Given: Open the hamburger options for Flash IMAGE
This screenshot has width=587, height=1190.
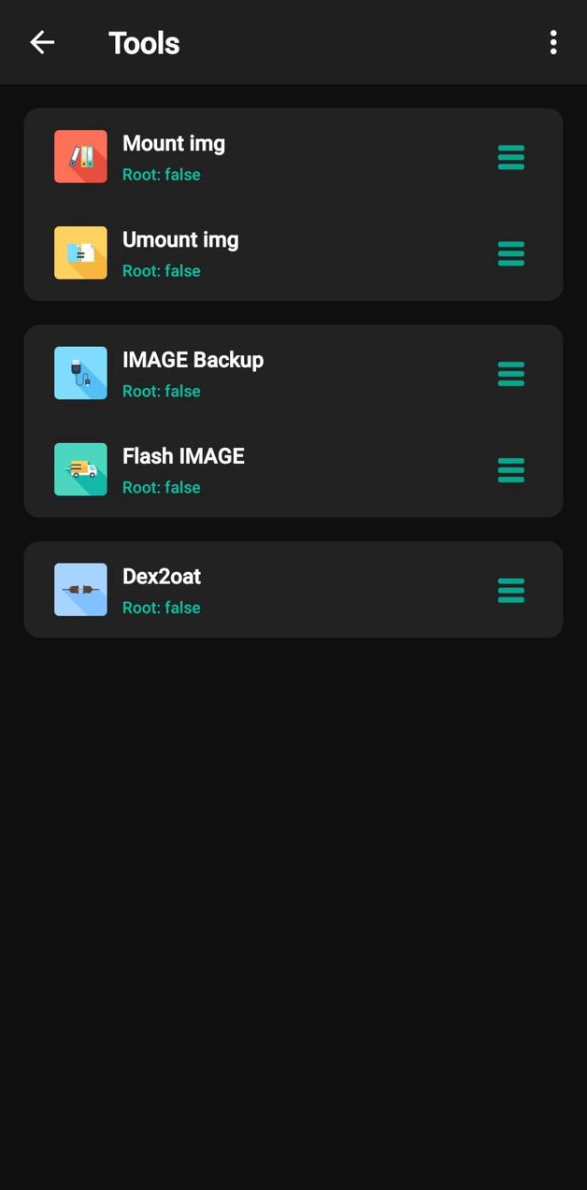Looking at the screenshot, I should point(510,469).
